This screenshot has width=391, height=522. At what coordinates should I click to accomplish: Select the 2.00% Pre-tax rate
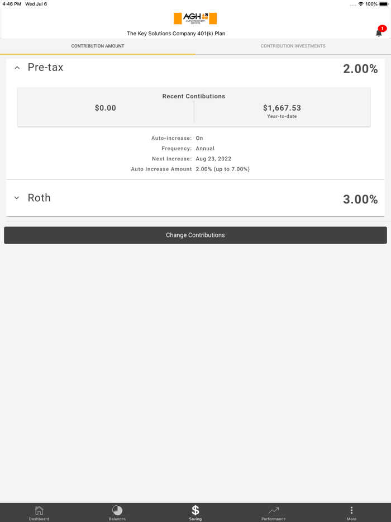[360, 68]
